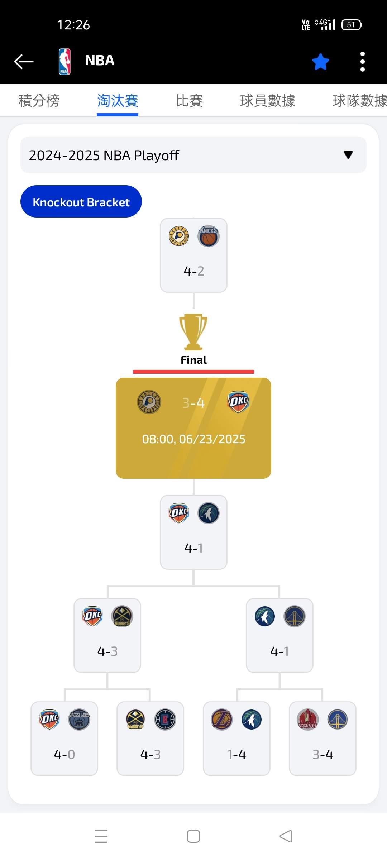The image size is (387, 860).
Task: Click the dropdown arrow for season selector
Action: [348, 155]
